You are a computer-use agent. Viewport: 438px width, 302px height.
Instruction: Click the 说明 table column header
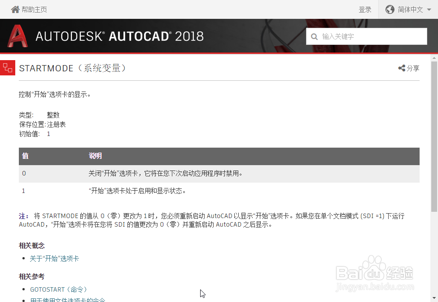(95, 156)
